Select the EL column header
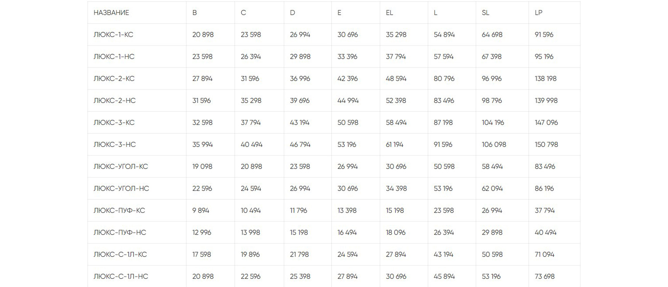Viewport: 668px width, 287px height. 389,13
